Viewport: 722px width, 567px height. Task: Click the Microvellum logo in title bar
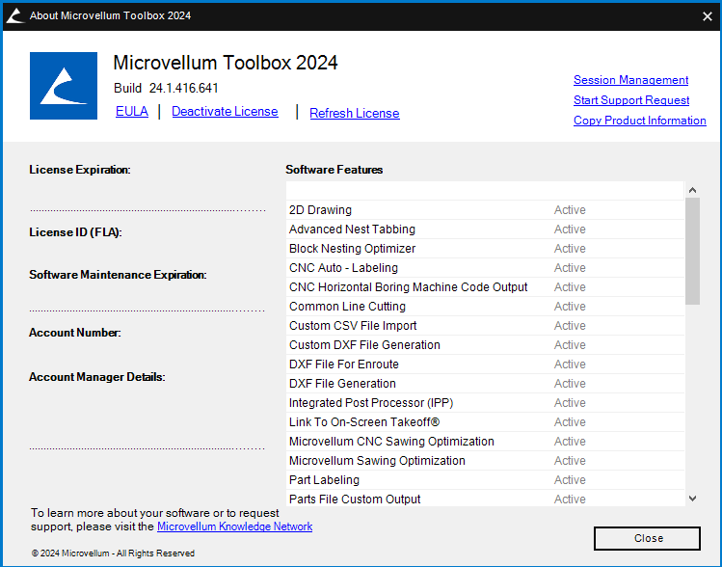pyautogui.click(x=15, y=15)
